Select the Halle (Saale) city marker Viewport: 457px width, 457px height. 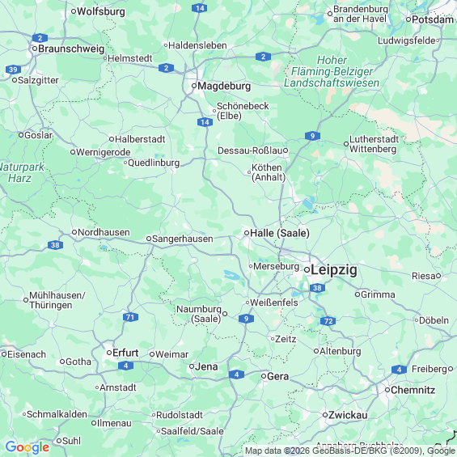[247, 233]
